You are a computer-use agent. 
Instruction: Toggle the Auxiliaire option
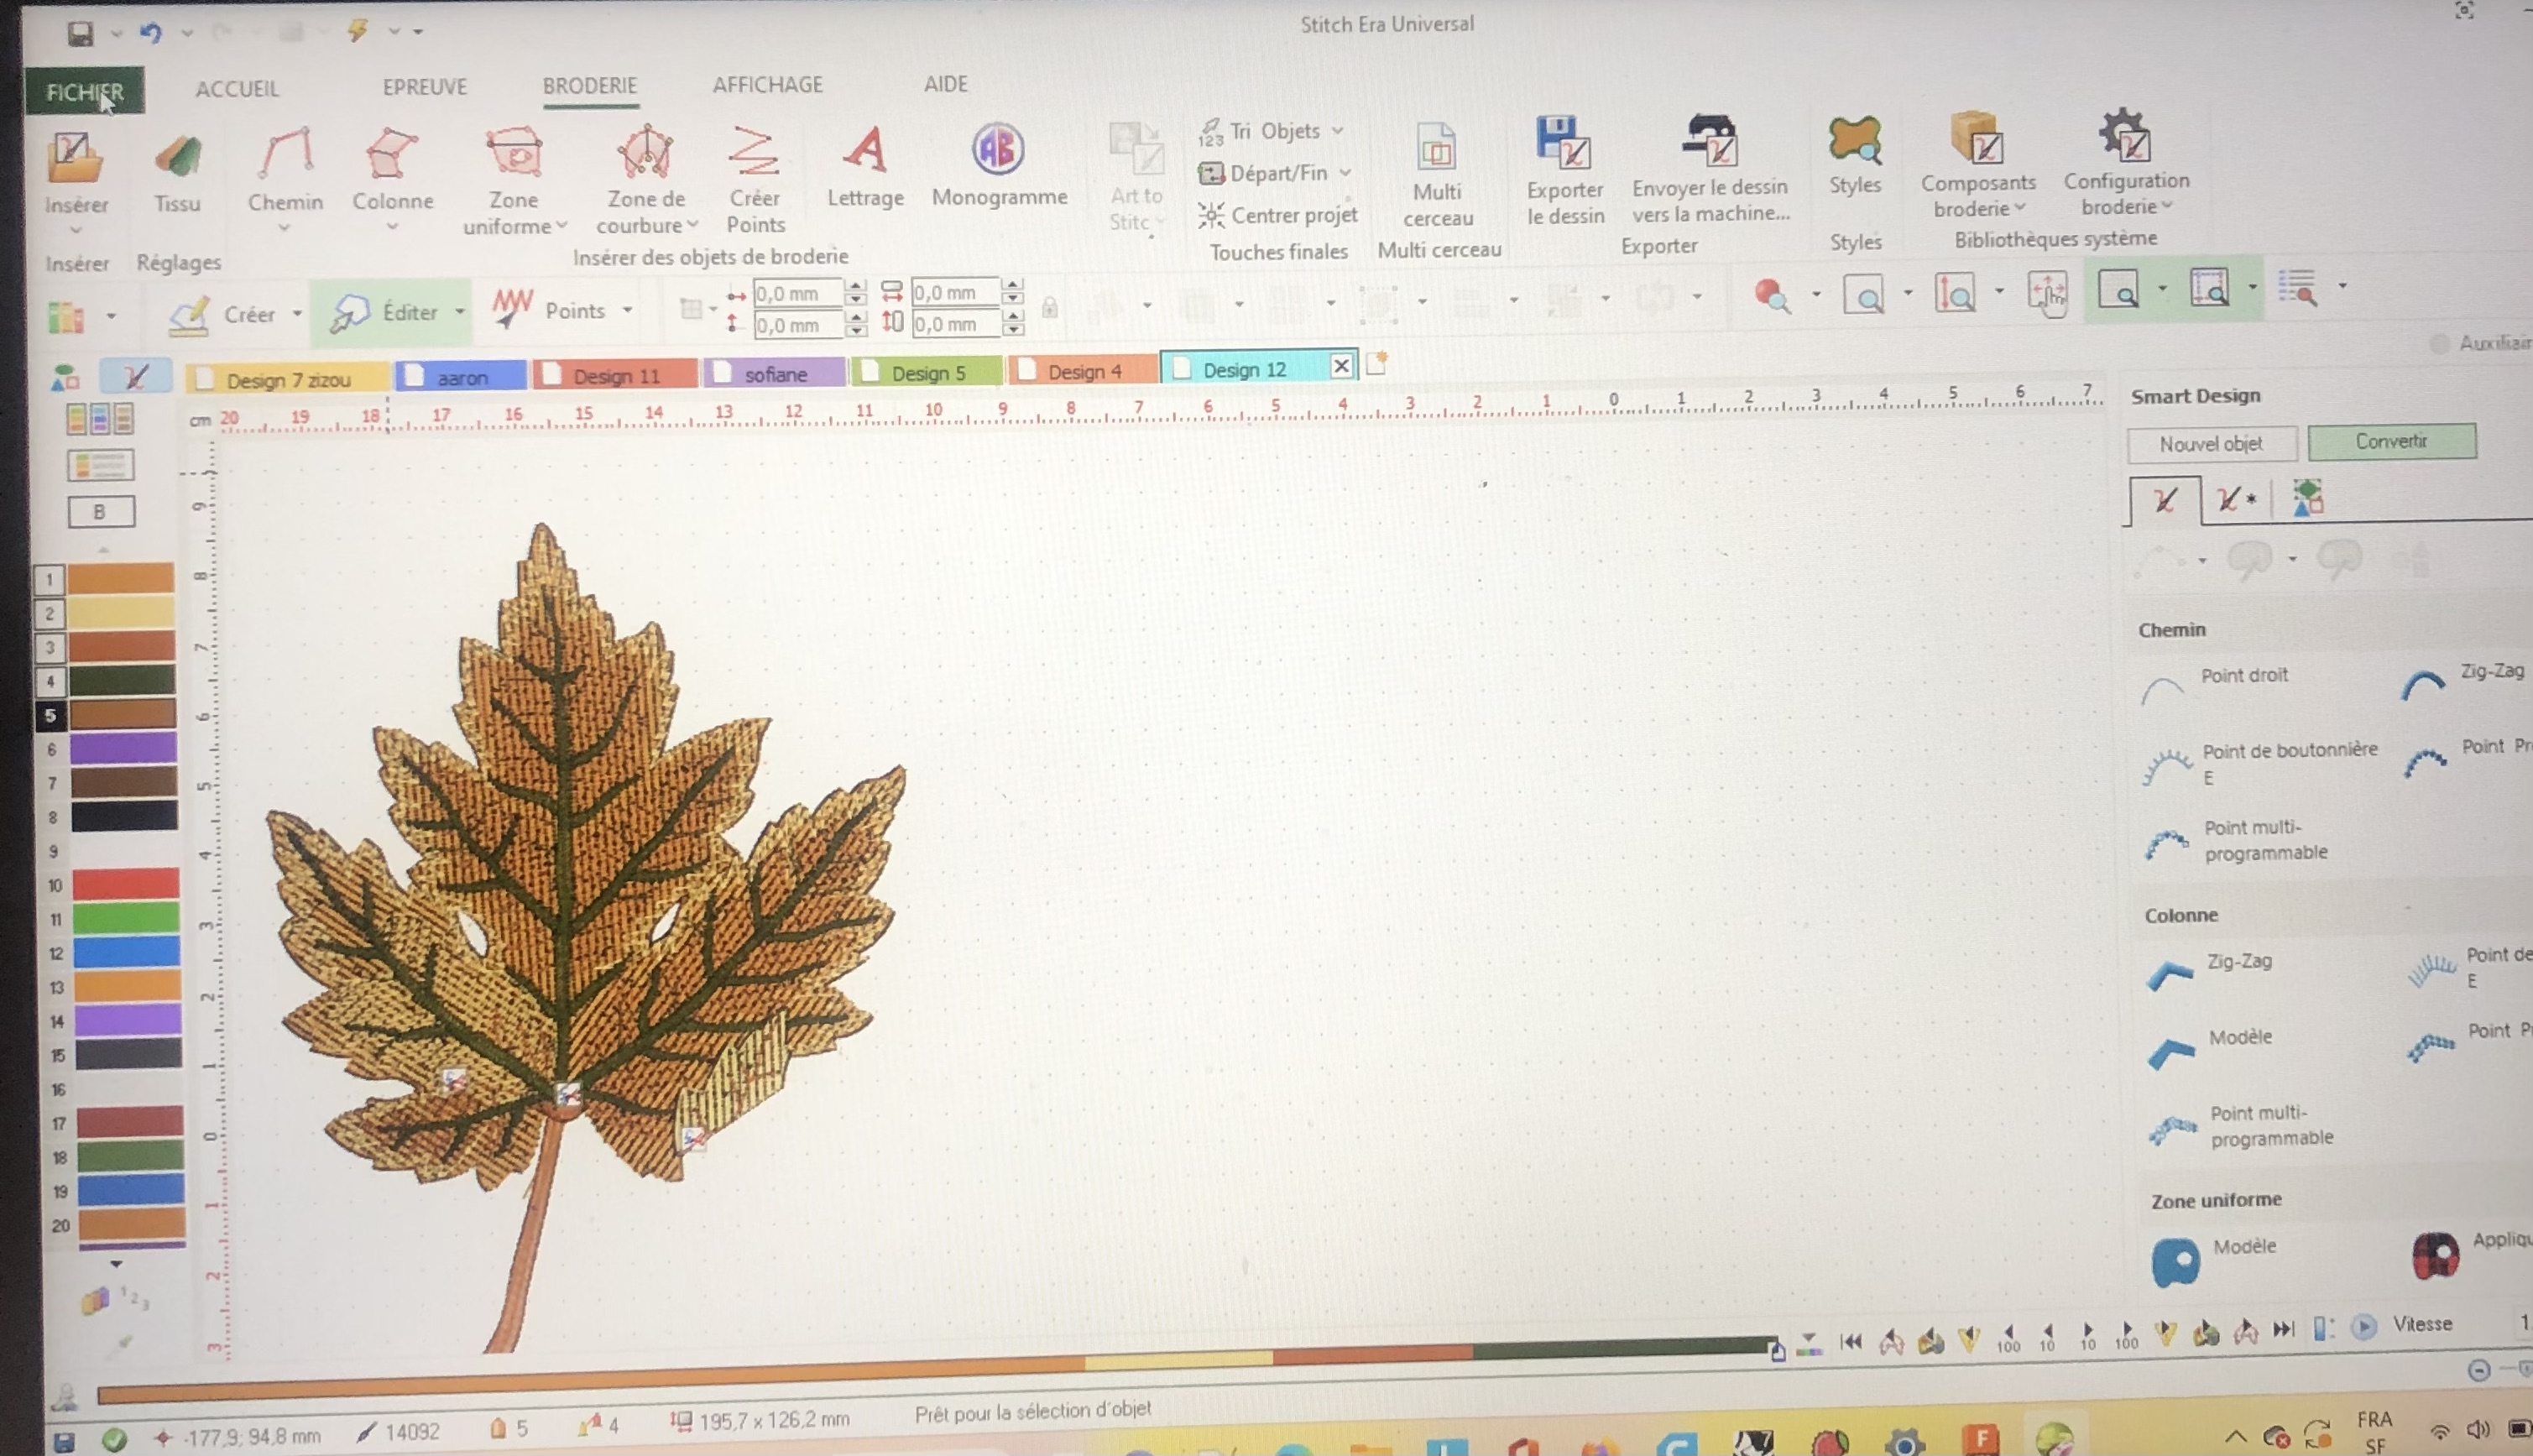coord(2440,344)
